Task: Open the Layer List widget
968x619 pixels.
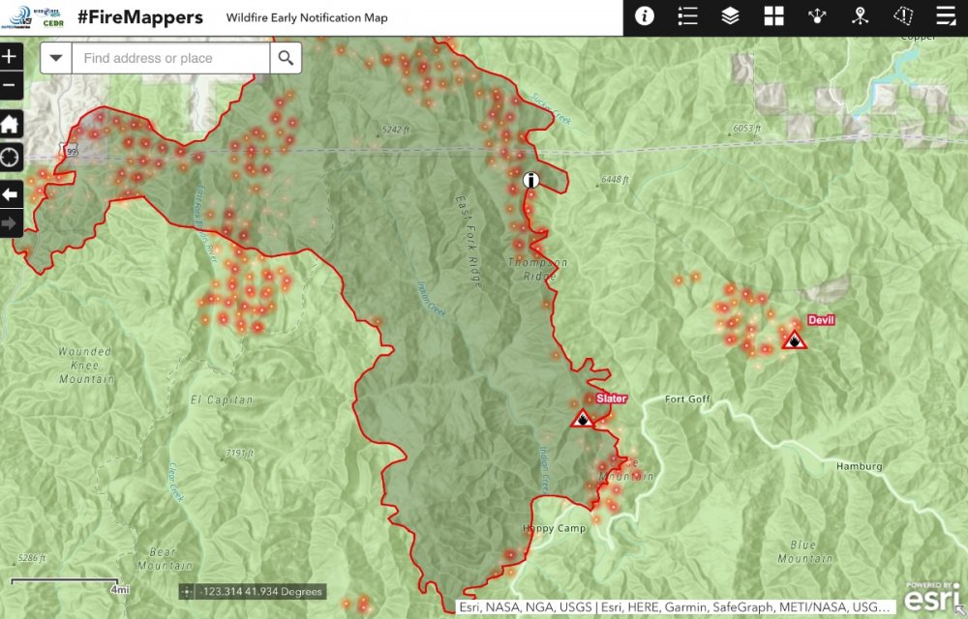Action: 731,16
